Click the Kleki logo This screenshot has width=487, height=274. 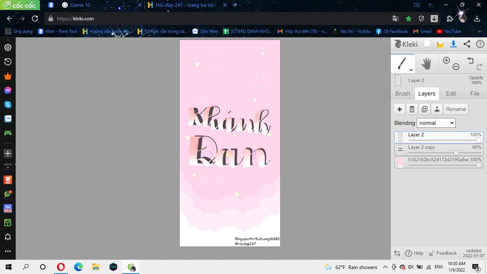[406, 44]
